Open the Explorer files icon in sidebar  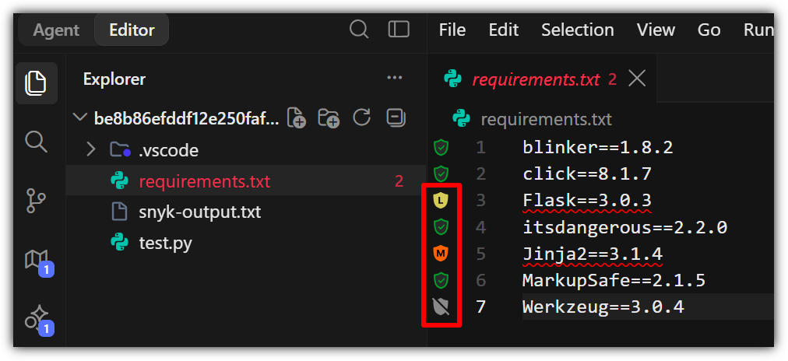36,83
